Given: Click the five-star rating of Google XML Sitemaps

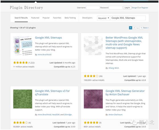Looking at the screenshot, I should [21, 63].
